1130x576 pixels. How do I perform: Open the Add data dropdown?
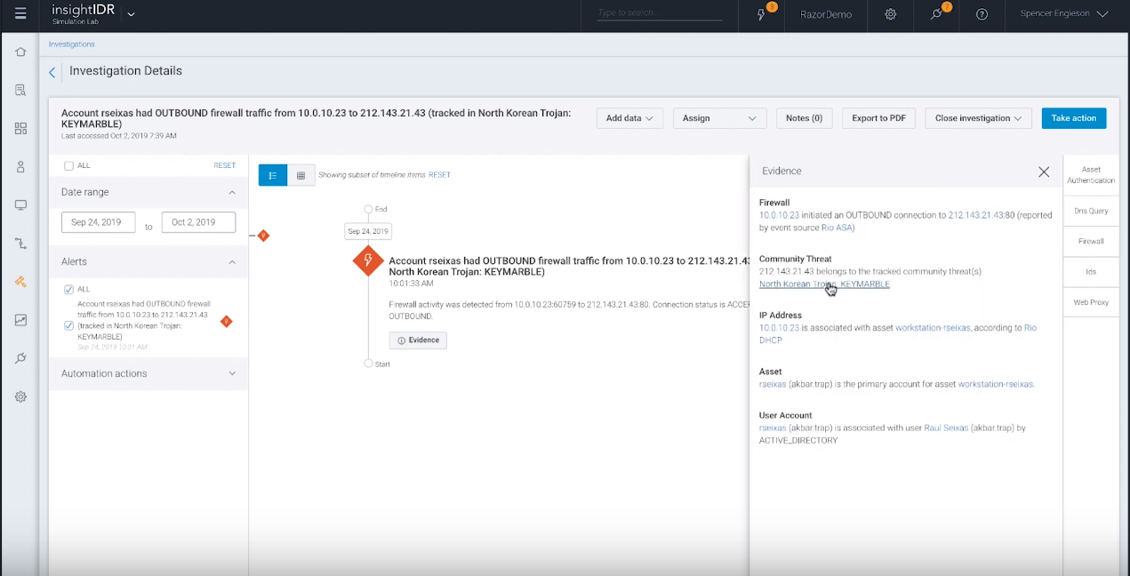tap(629, 118)
